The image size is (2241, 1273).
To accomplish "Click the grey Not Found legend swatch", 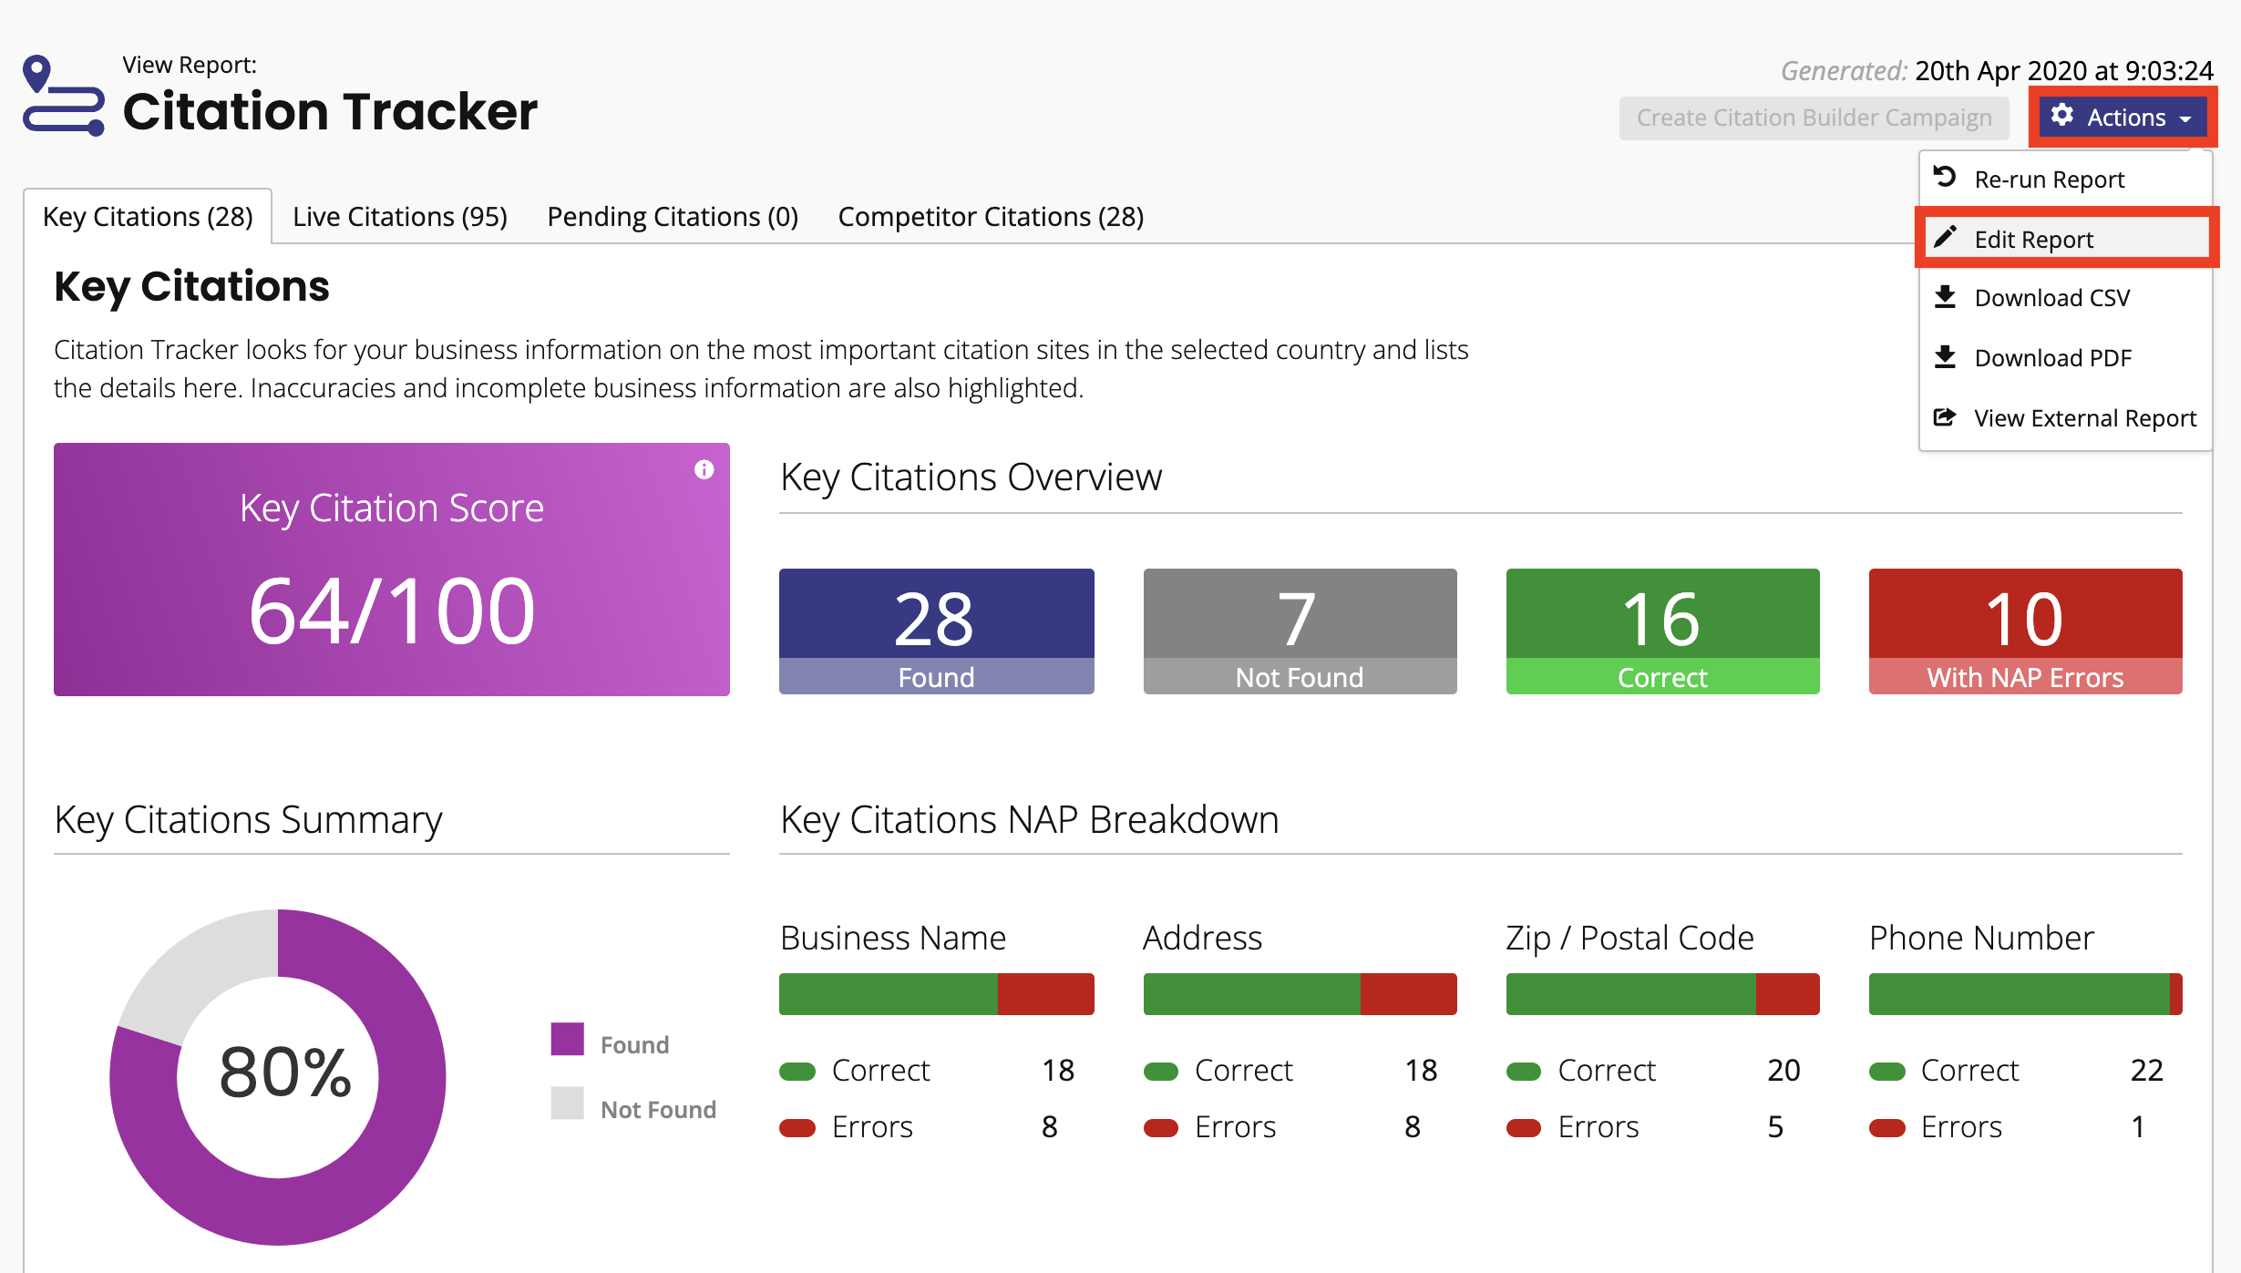I will pos(567,1103).
